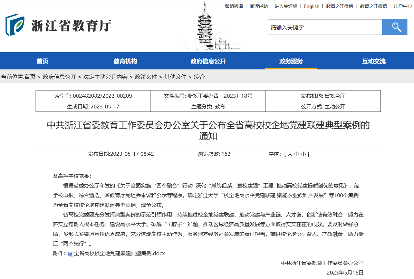Viewport: 414px width, 279px height.
Task: Set font size to 大
Action: (290, 154)
